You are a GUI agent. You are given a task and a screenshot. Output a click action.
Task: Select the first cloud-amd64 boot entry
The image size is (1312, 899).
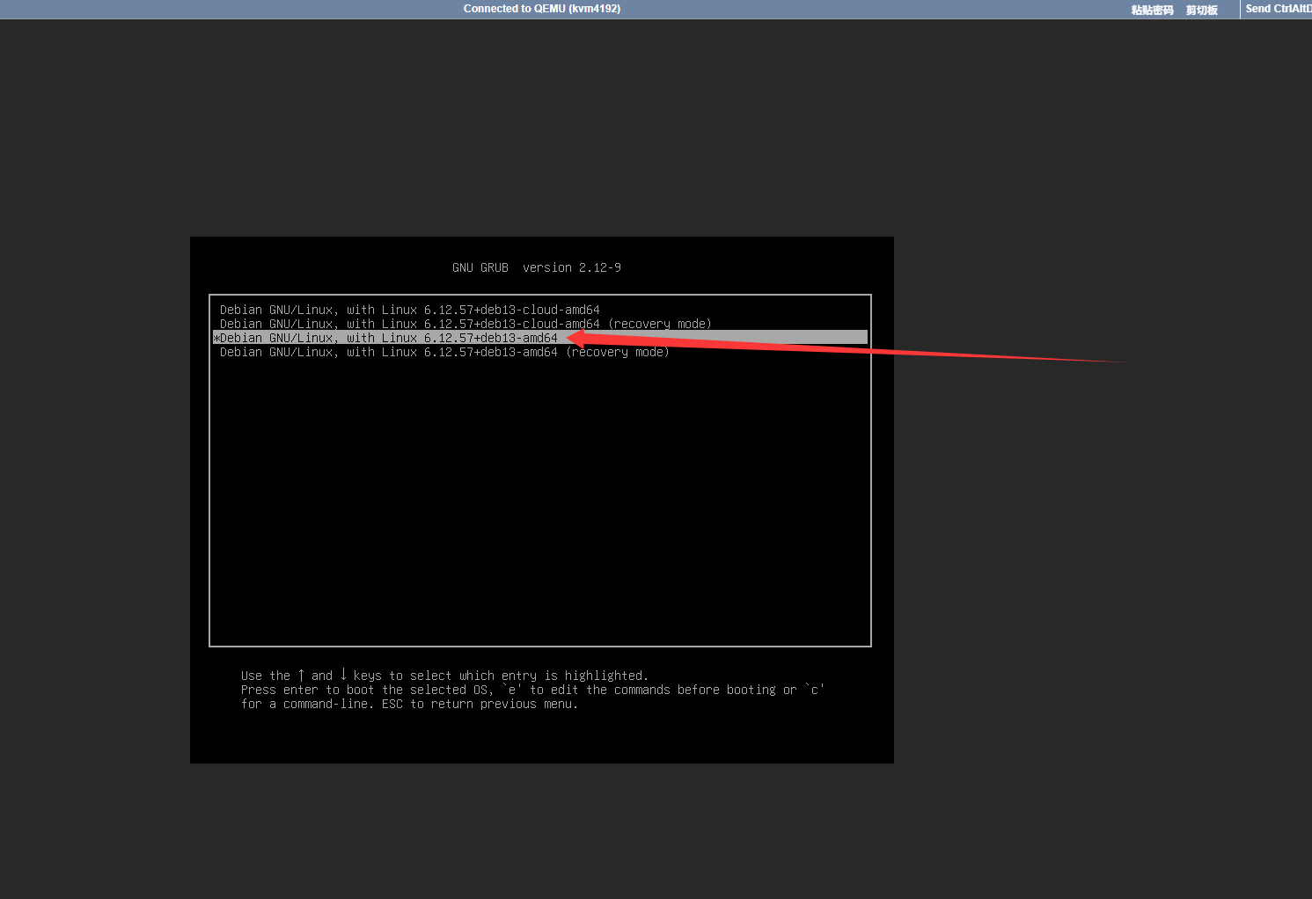click(x=409, y=310)
